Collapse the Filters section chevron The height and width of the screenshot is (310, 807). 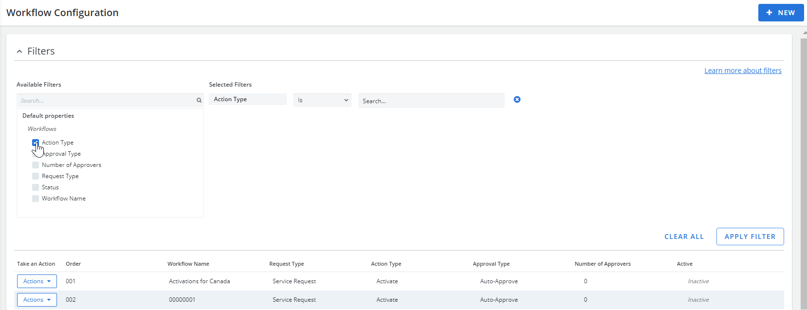(19, 51)
